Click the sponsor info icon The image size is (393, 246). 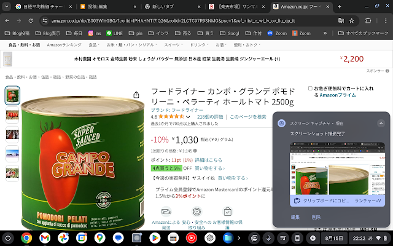point(387,71)
